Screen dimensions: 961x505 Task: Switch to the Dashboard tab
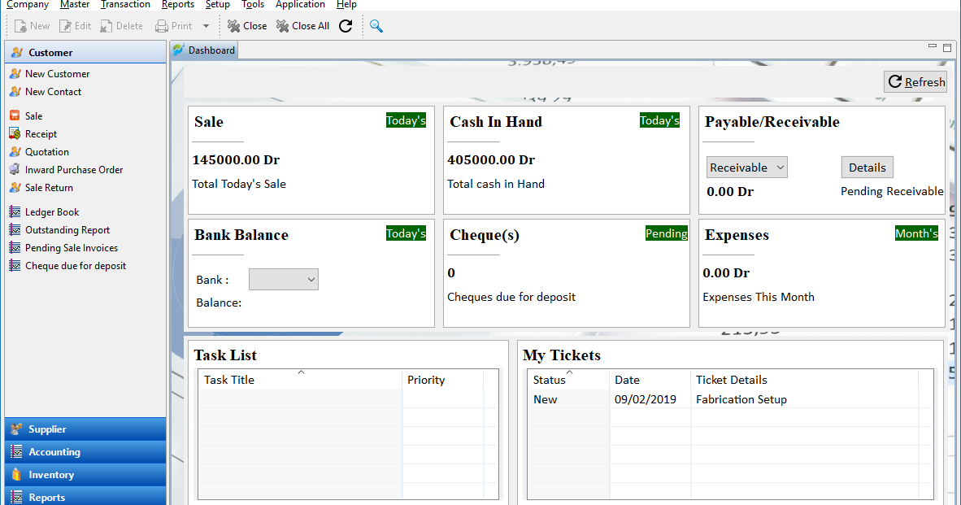pos(203,50)
